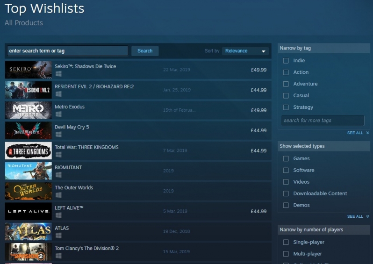Click the Windows icon under Sekiro
The image size is (373, 264).
58,74
